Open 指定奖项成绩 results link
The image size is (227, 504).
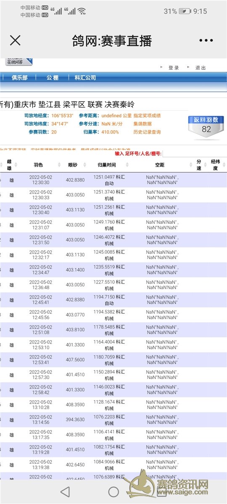pyautogui.click(x=147, y=115)
